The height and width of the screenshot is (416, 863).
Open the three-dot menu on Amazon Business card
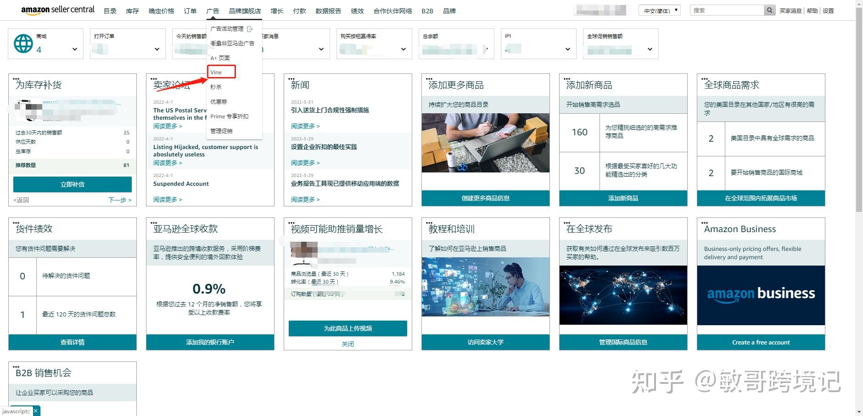705,223
